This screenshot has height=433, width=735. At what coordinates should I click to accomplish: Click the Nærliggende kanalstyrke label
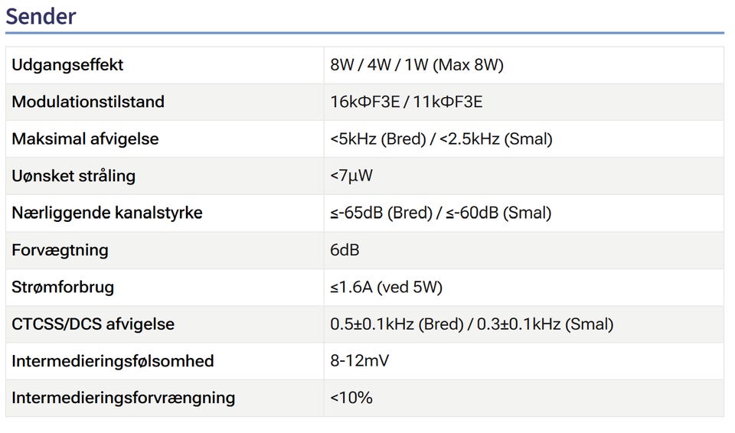click(107, 213)
